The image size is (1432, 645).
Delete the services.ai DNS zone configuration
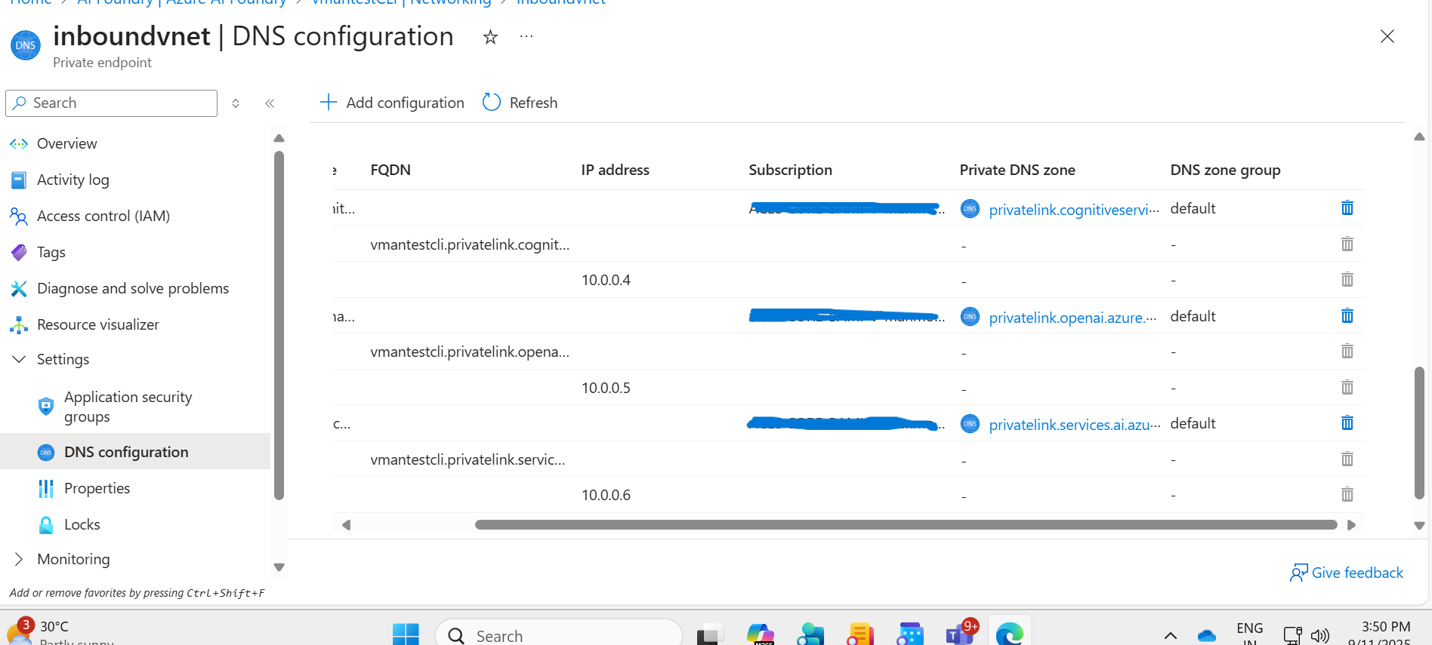[x=1347, y=423]
